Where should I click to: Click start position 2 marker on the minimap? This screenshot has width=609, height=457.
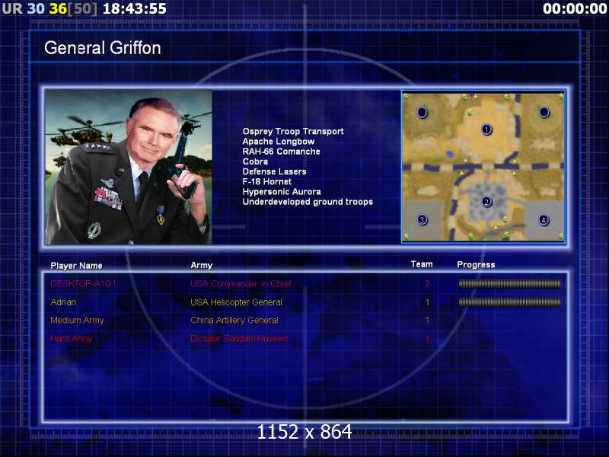pyautogui.click(x=486, y=202)
